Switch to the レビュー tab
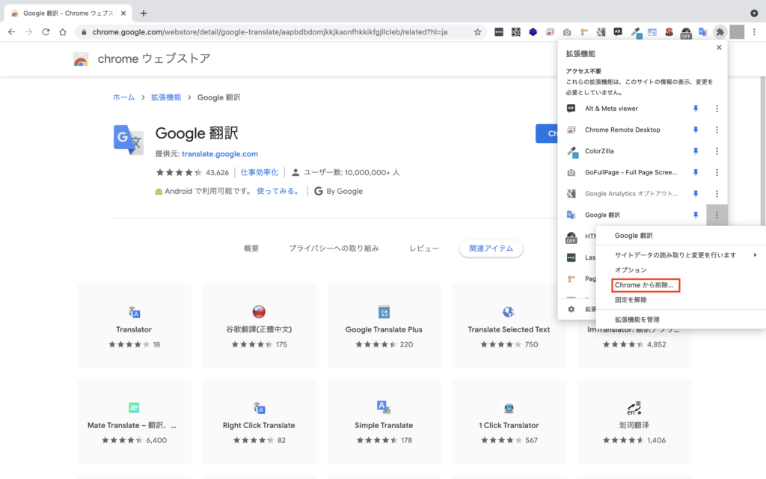Screen dimensions: 766x479 coord(423,248)
